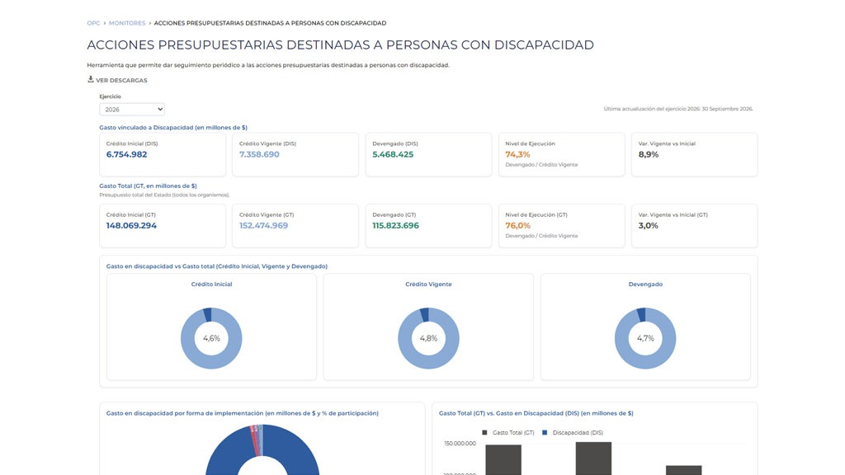The height and width of the screenshot is (475, 845).
Task: Click the Herramienta que permite dar seguimiento description
Action: [x=268, y=65]
